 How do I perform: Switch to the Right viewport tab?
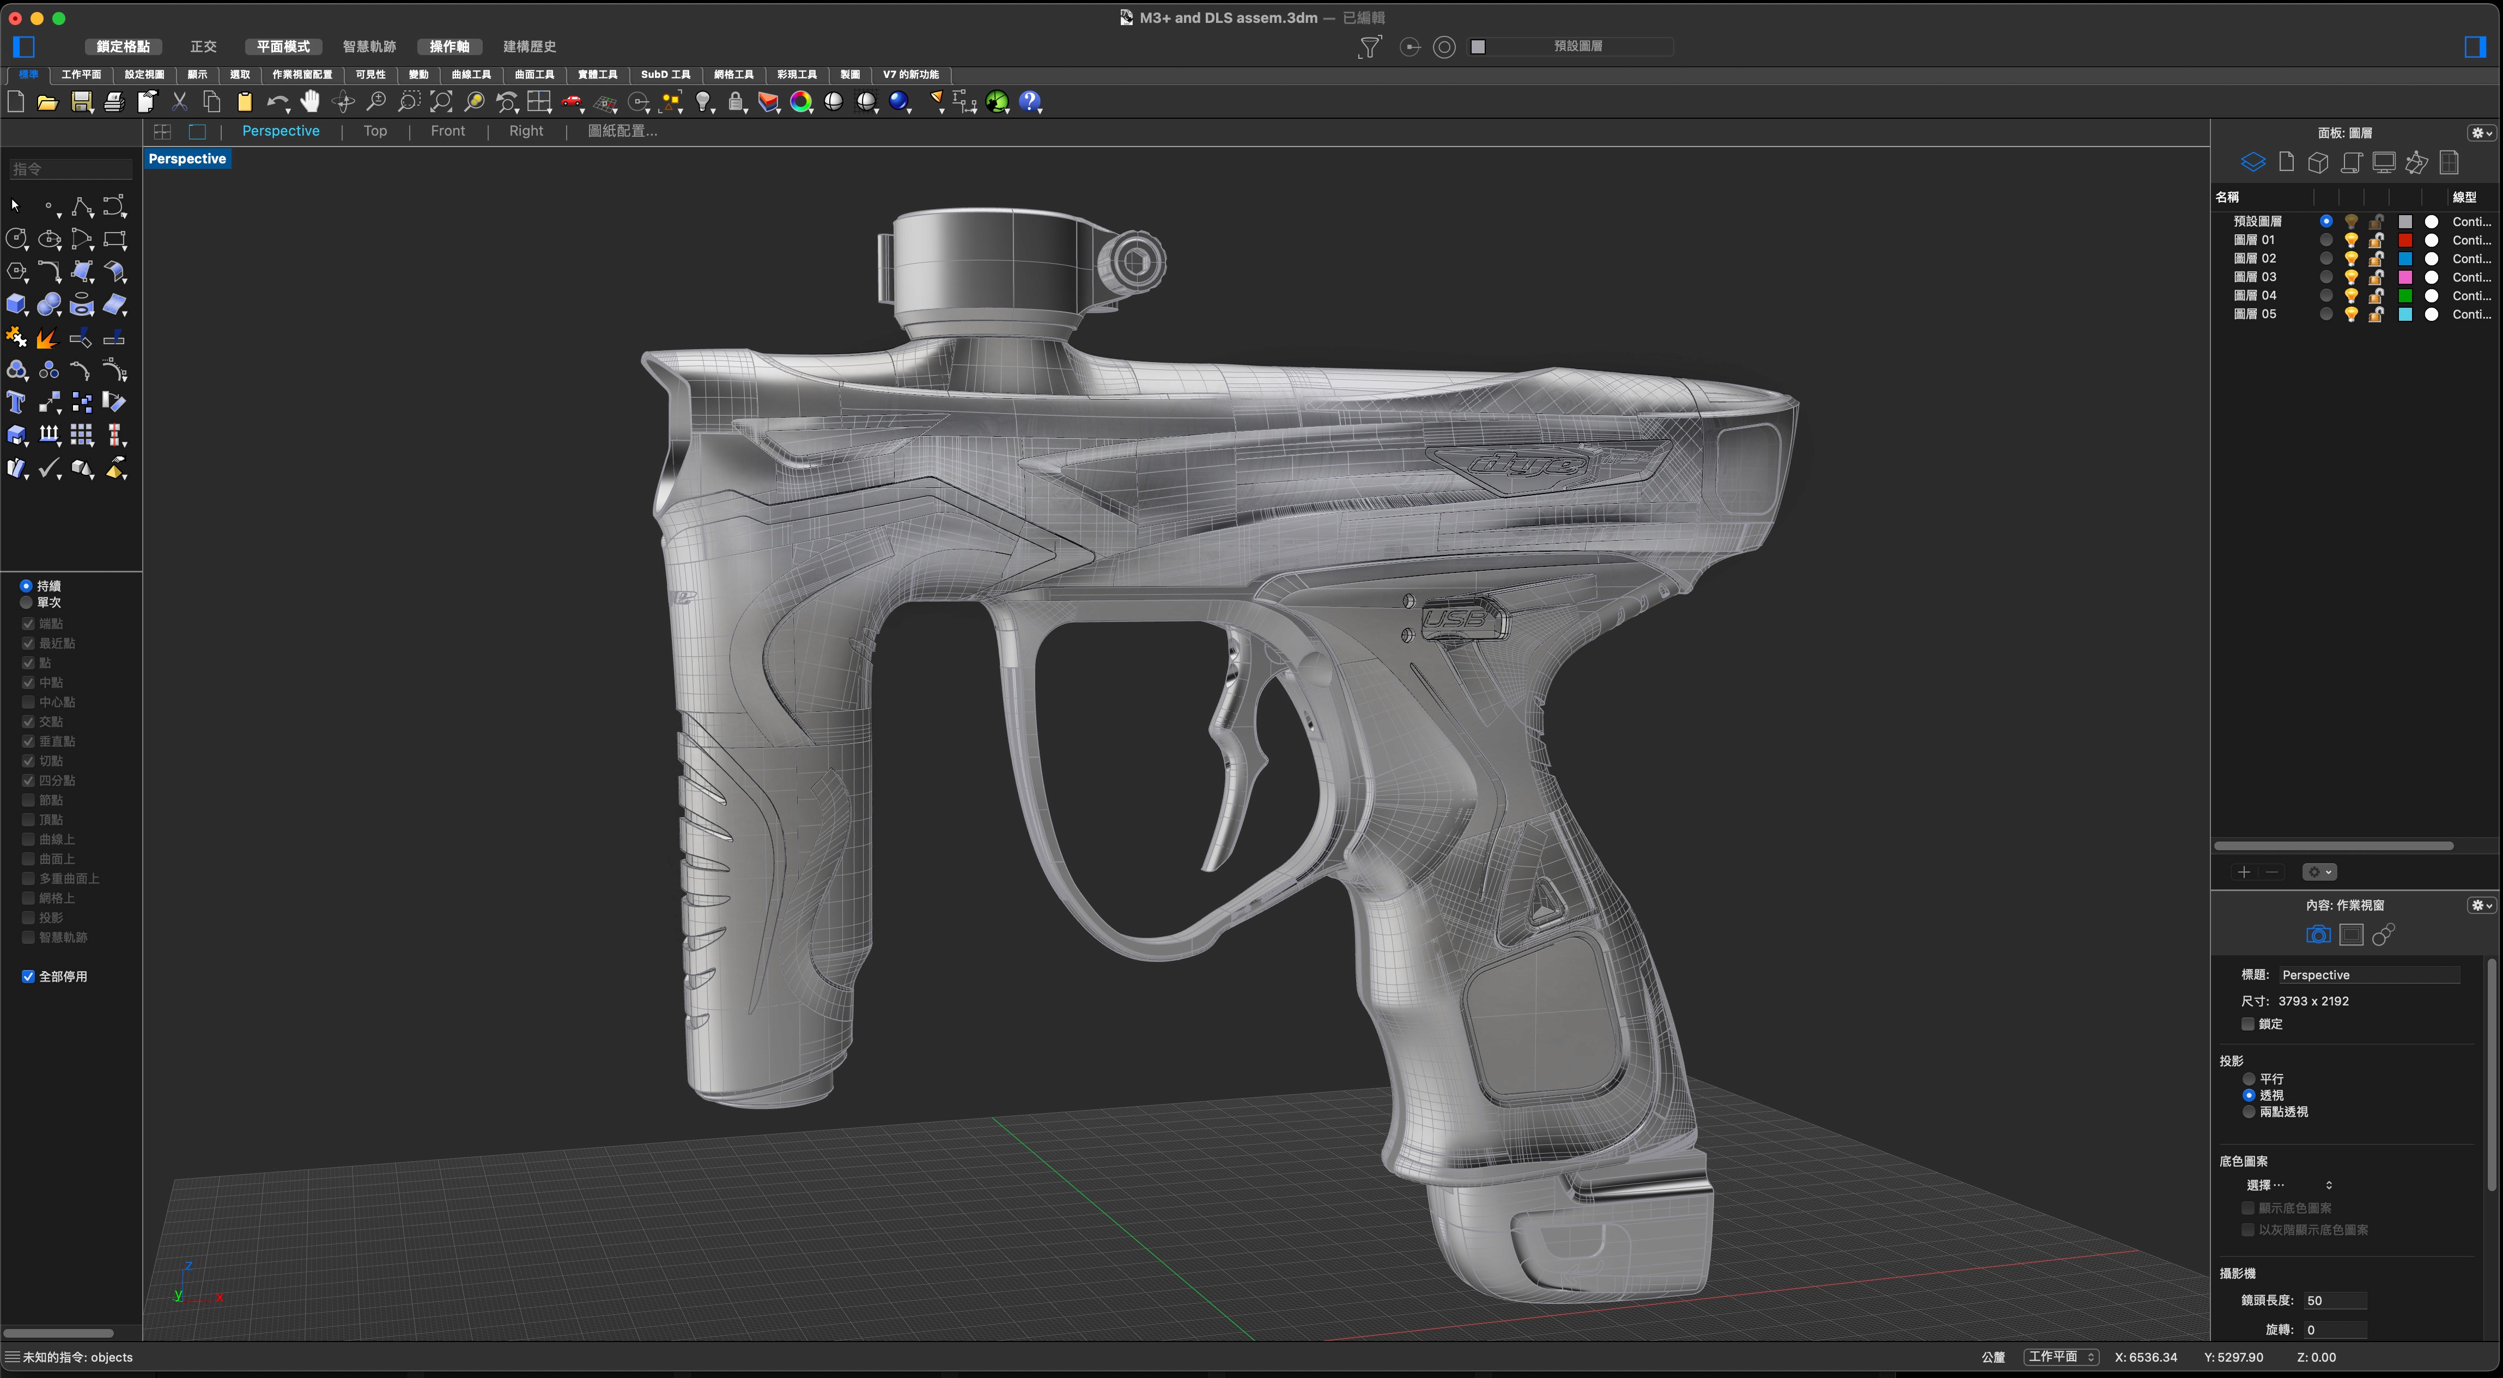[527, 131]
